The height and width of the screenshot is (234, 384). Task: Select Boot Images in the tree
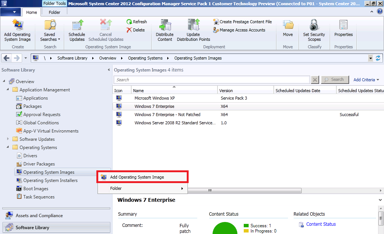pyautogui.click(x=36, y=189)
